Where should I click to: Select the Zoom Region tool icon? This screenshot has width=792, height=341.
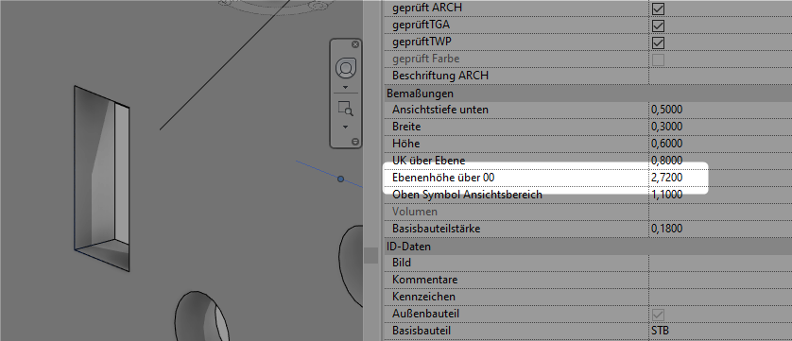(346, 109)
